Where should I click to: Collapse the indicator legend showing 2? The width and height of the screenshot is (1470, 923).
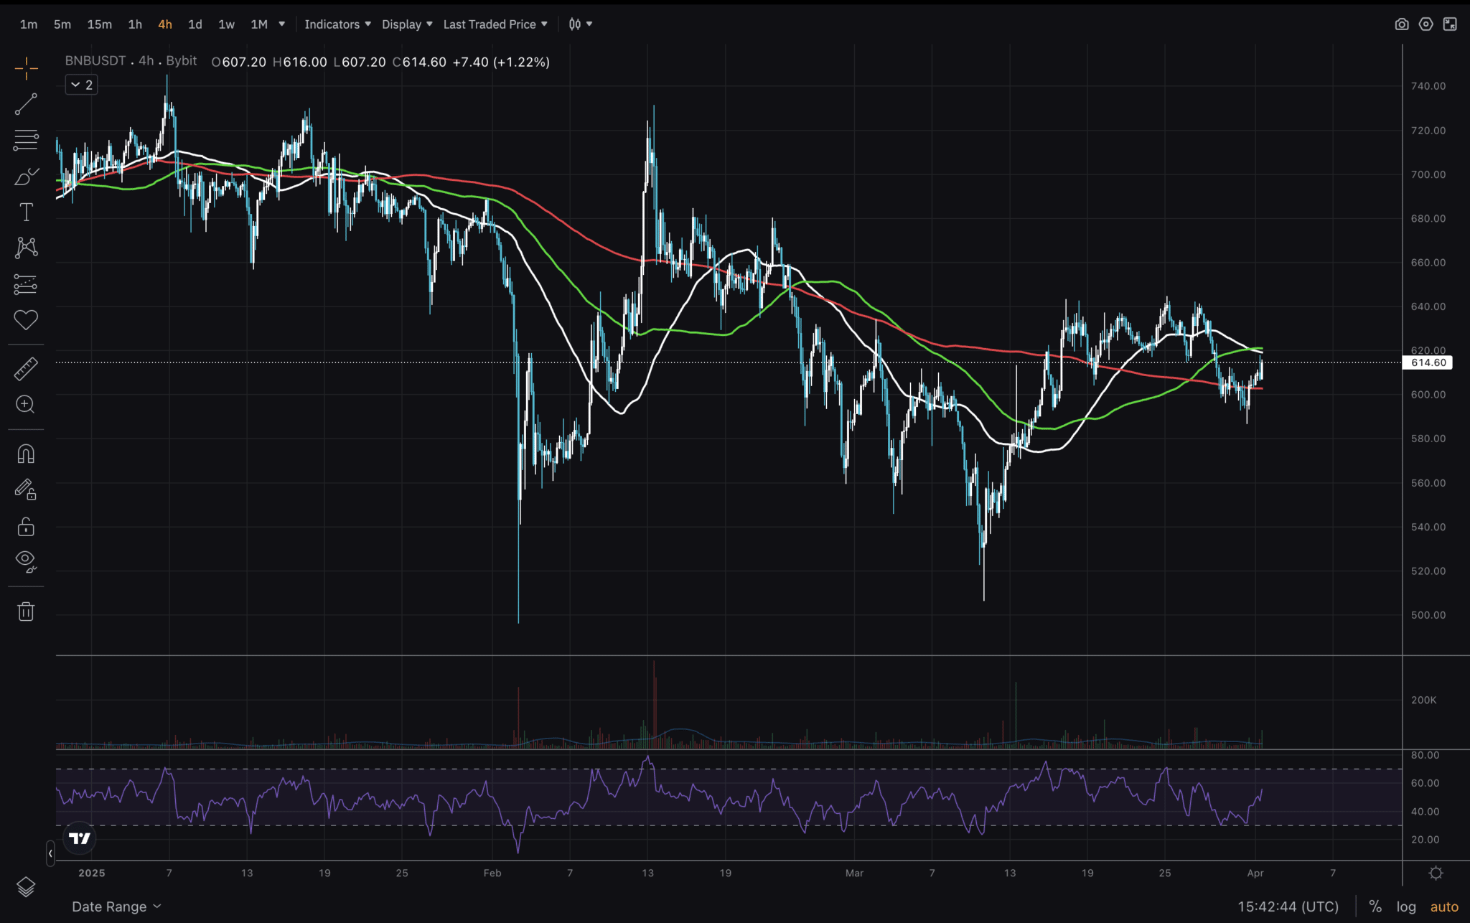(81, 85)
